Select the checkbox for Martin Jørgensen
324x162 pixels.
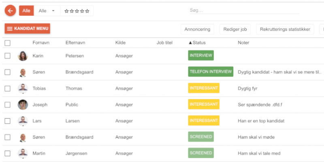(x=8, y=153)
